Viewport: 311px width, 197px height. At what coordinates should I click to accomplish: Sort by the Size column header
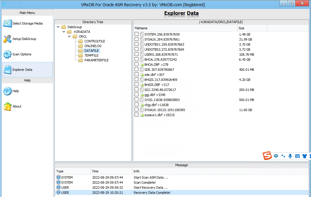tap(252, 28)
